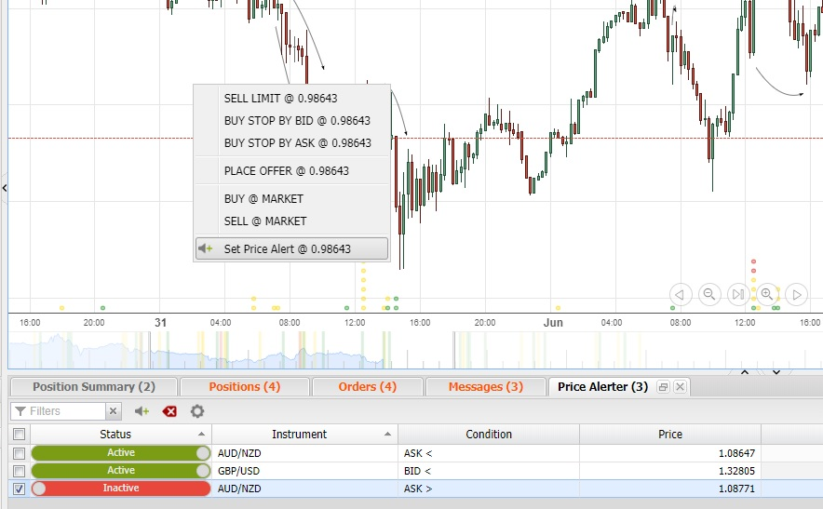
Task: Click the Filters input field
Action: click(x=59, y=411)
